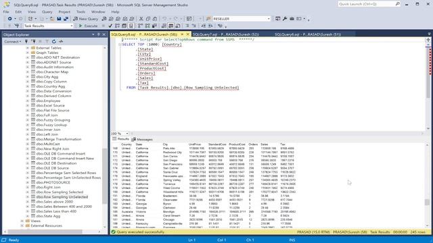Click the Save icon in toolbar

pyautogui.click(x=59, y=19)
